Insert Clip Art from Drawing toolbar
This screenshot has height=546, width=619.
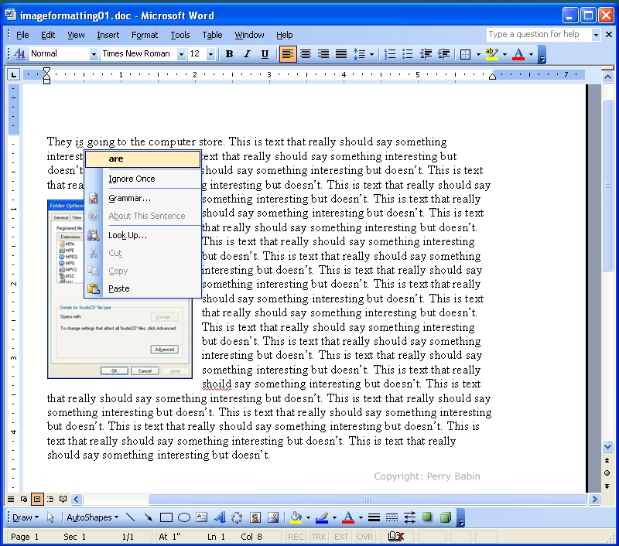tap(255, 517)
